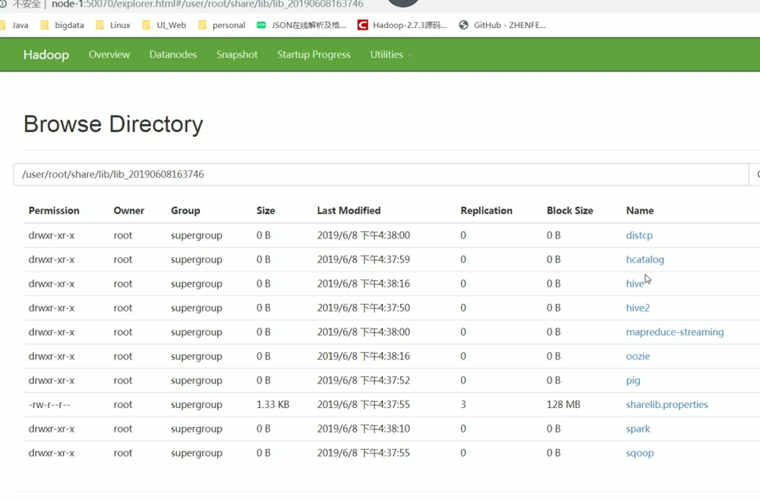The width and height of the screenshot is (760, 501).
Task: Click the Permission column header
Action: (x=54, y=211)
